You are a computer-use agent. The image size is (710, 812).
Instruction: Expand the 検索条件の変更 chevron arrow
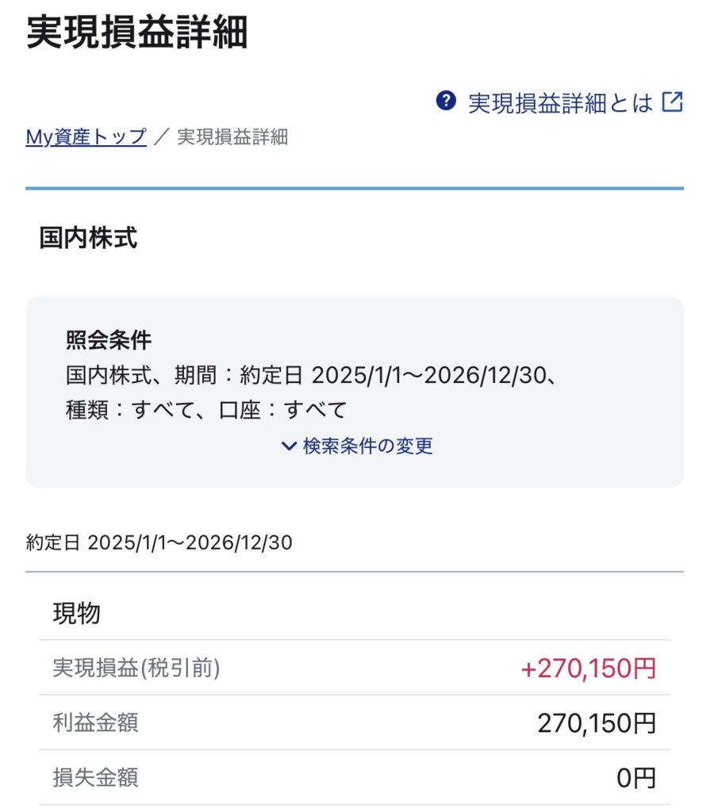(289, 446)
